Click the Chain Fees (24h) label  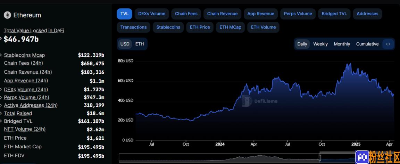point(24,63)
